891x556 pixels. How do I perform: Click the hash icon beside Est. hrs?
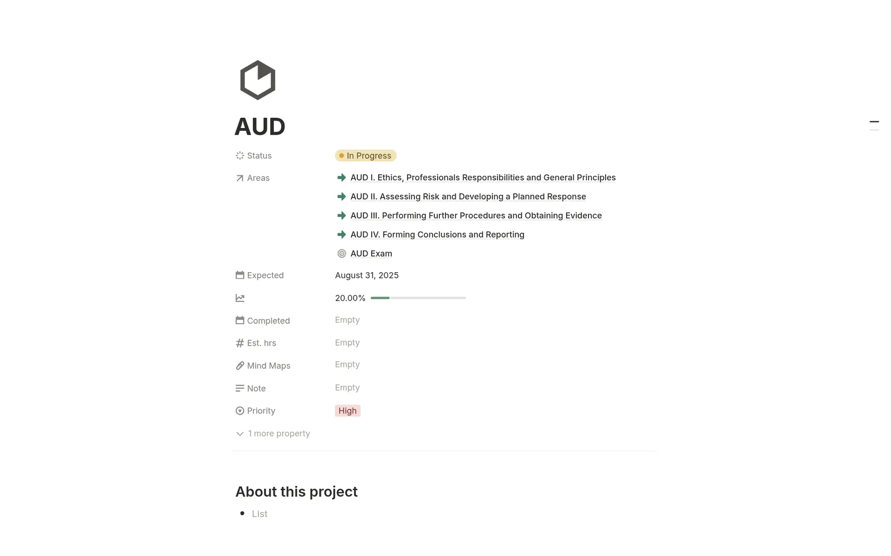(240, 343)
